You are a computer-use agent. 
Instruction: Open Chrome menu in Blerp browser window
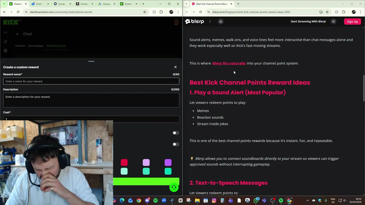tap(361, 12)
